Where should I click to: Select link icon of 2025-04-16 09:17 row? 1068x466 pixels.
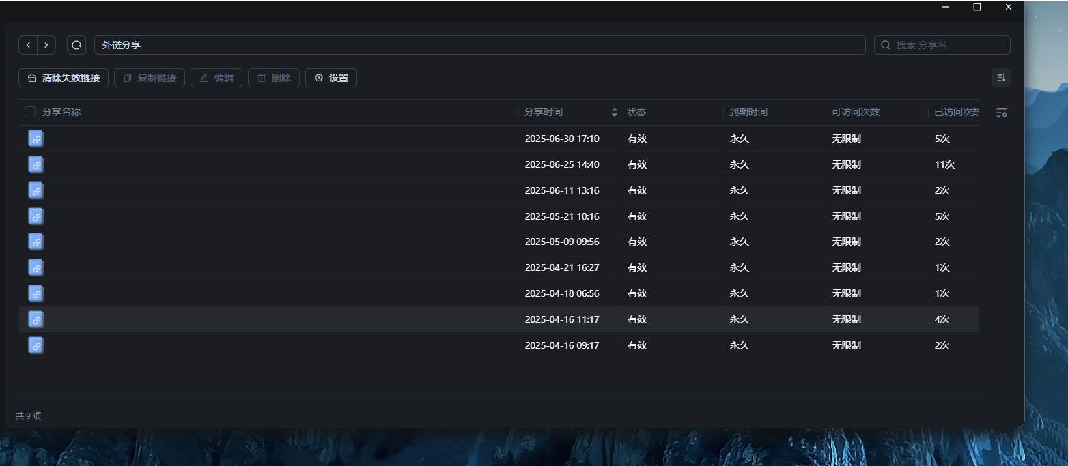(36, 345)
